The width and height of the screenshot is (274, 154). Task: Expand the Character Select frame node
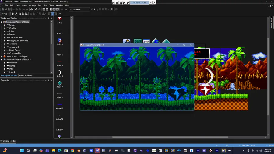5,38
